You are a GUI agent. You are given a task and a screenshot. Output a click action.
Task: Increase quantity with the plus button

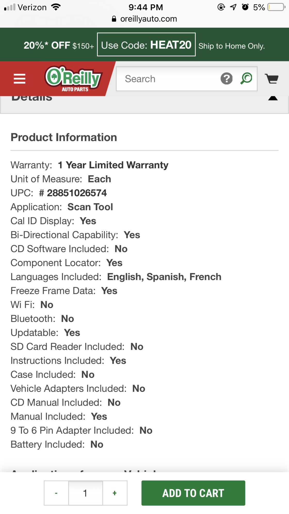(x=115, y=493)
